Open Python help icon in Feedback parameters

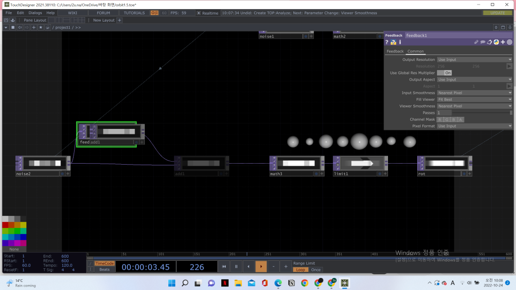[393, 42]
